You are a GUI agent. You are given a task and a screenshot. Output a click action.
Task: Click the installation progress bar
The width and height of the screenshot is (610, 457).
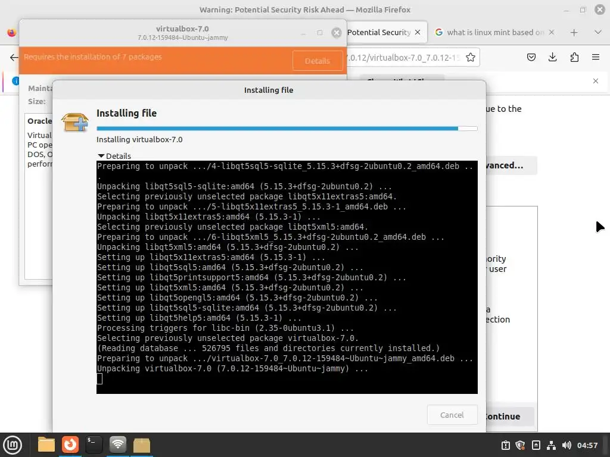[287, 129]
